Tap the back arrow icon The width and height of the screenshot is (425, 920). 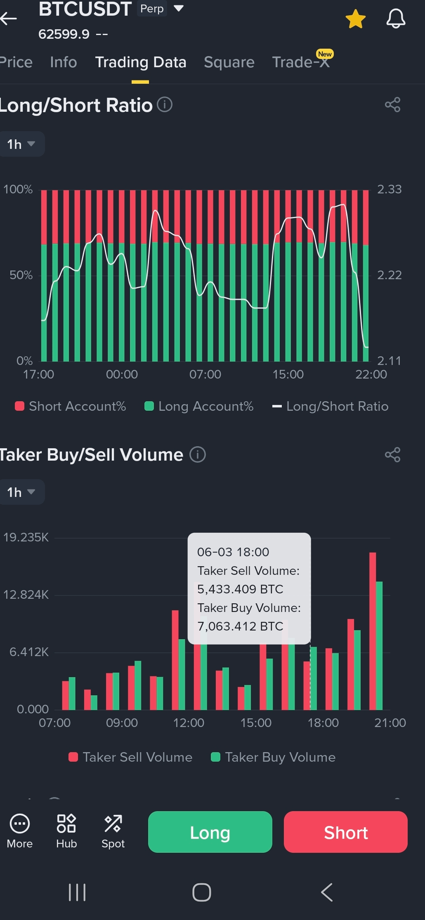pos(8,18)
